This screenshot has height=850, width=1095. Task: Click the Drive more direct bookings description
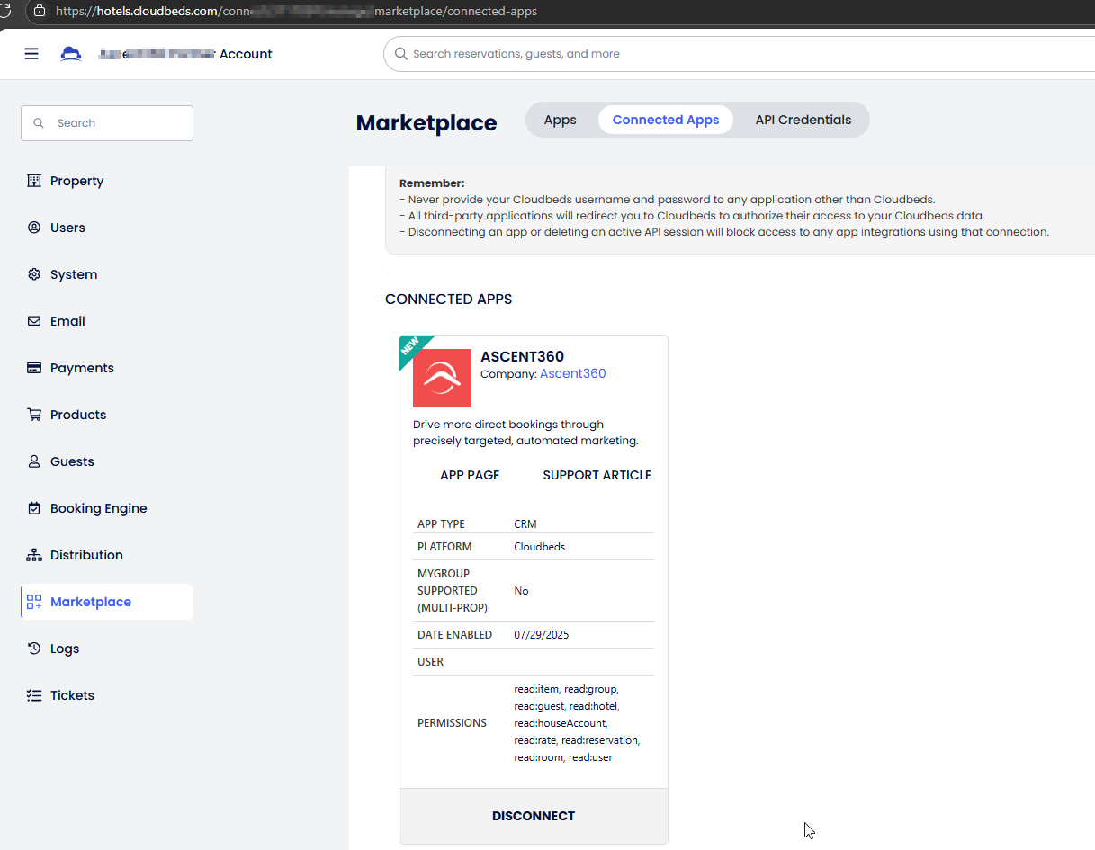click(525, 433)
